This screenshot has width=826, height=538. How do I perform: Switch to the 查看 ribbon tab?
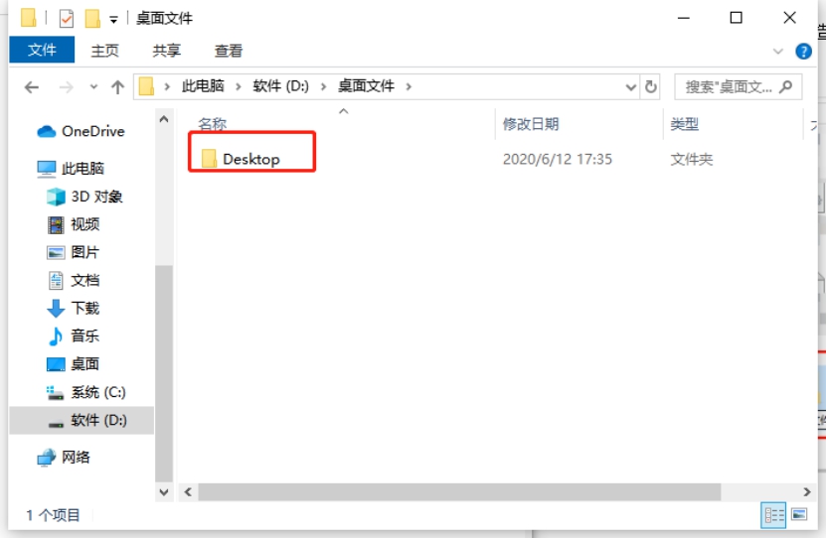[x=228, y=51]
